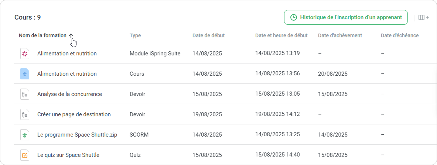Click the orange quiz icon

click(x=24, y=155)
